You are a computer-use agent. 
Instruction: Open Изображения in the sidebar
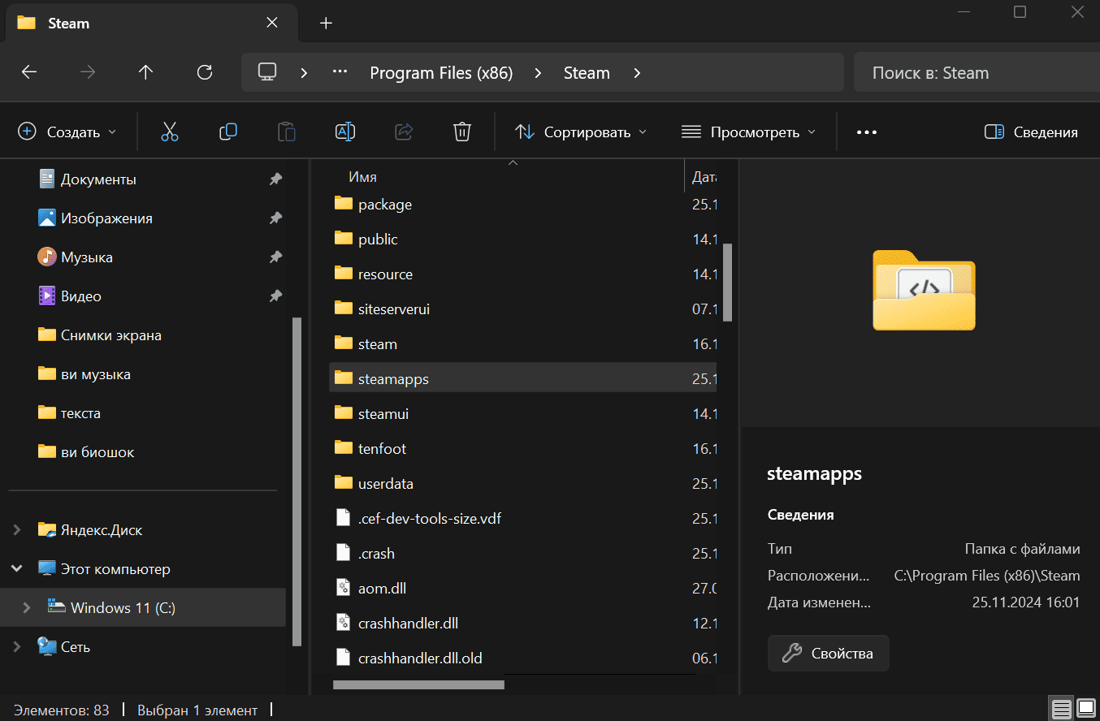106,218
